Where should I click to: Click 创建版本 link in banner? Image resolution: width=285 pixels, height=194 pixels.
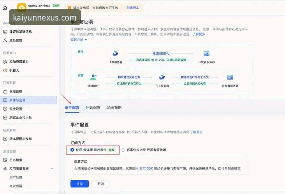coord(133,8)
